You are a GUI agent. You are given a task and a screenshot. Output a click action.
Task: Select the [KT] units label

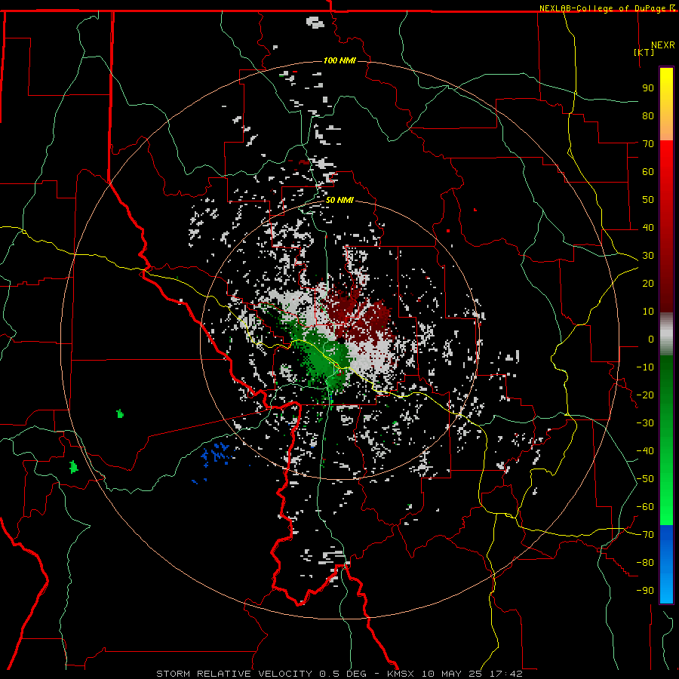pos(644,52)
